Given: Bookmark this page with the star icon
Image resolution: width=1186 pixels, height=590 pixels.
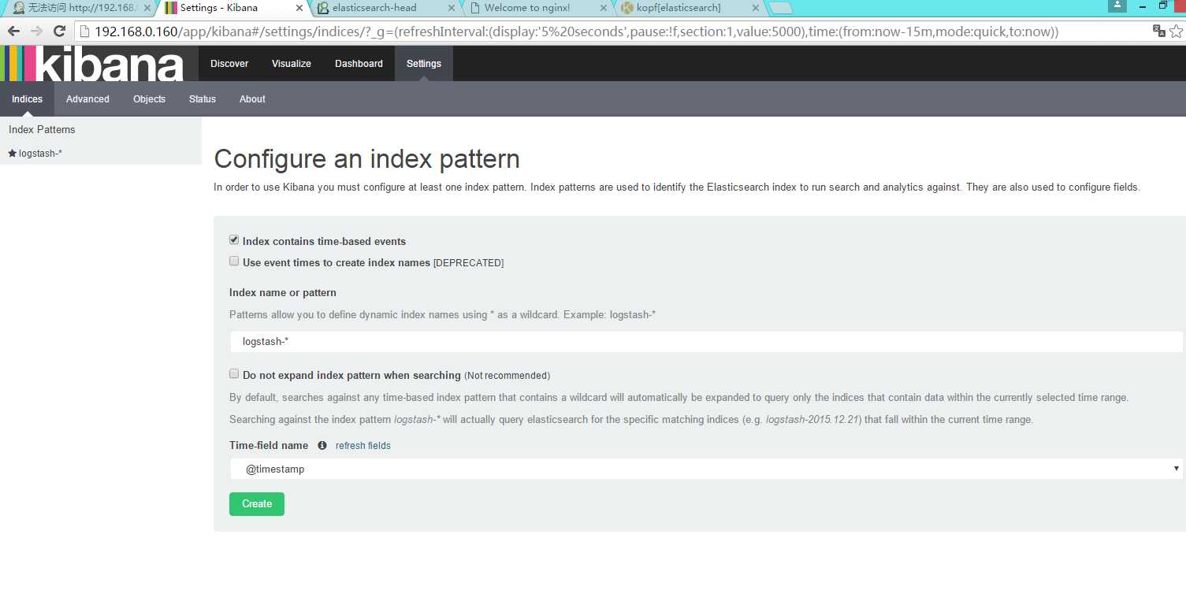Looking at the screenshot, I should 1177,32.
